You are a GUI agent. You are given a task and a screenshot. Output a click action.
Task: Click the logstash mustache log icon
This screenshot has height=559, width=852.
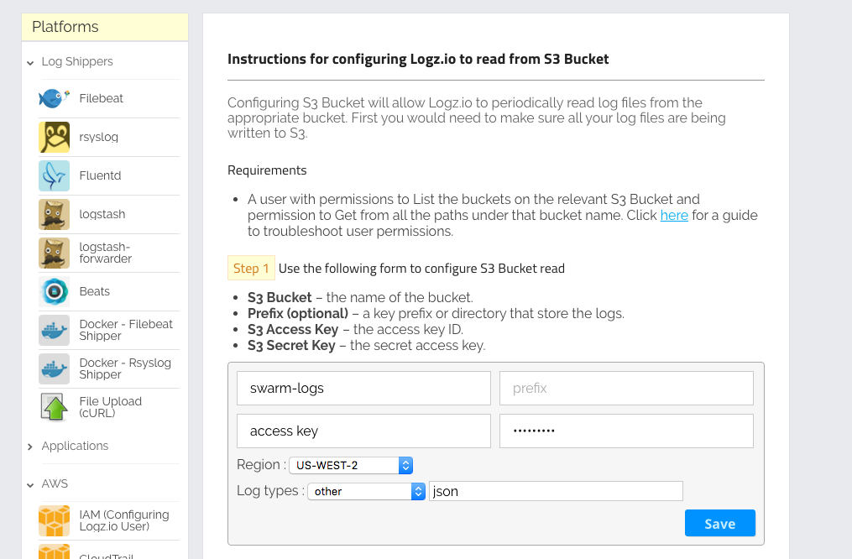pyautogui.click(x=54, y=214)
